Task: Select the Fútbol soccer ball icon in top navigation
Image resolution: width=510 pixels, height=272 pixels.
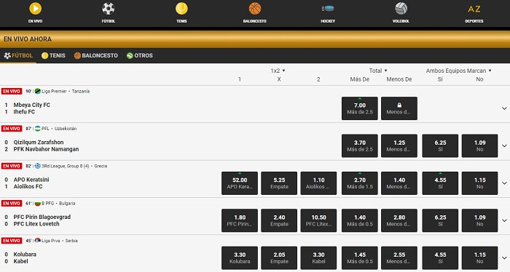Action: (x=109, y=9)
